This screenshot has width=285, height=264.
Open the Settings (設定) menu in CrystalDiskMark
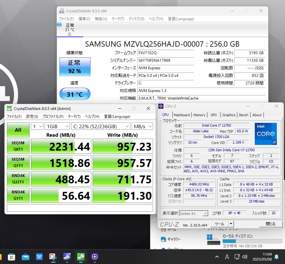click(32, 116)
